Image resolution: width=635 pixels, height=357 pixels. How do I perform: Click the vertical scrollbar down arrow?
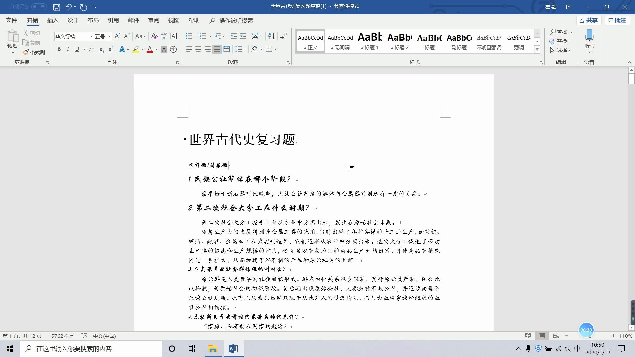(631, 328)
